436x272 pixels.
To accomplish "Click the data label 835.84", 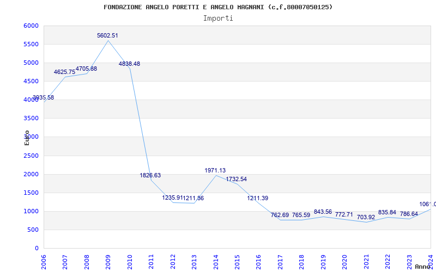I will point(387,212).
